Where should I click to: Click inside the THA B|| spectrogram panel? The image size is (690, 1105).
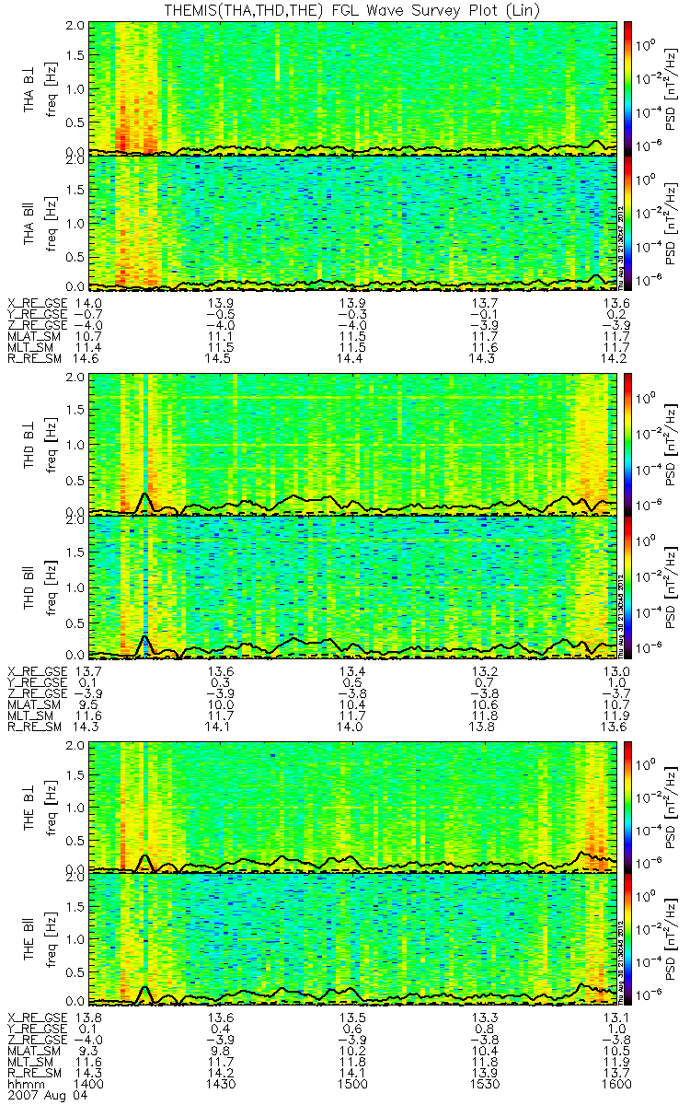(354, 222)
